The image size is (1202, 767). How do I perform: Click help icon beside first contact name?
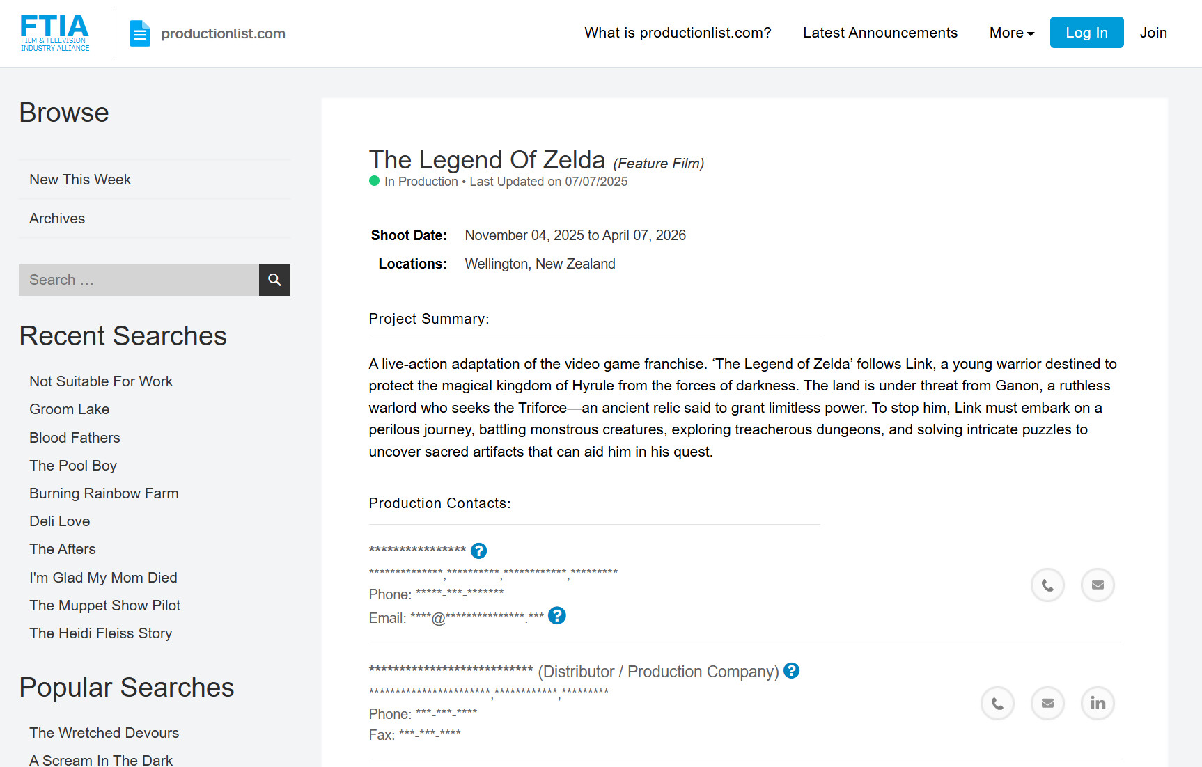478,551
